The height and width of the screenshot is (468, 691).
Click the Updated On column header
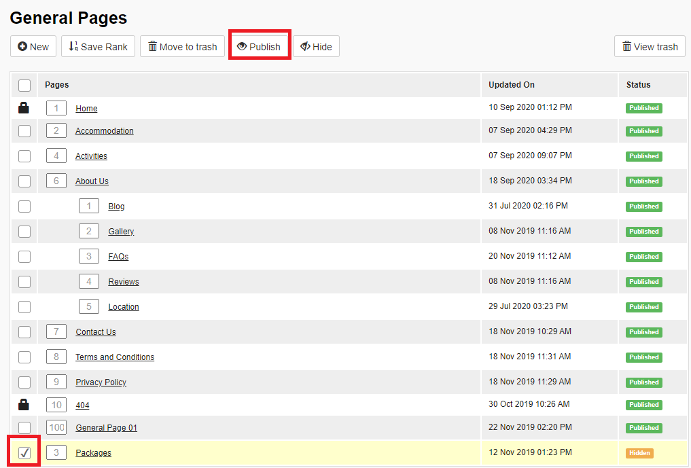coord(511,85)
